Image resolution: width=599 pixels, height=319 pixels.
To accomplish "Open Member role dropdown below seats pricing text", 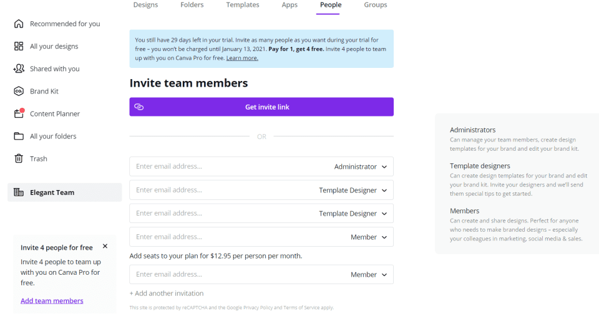I will [369, 275].
